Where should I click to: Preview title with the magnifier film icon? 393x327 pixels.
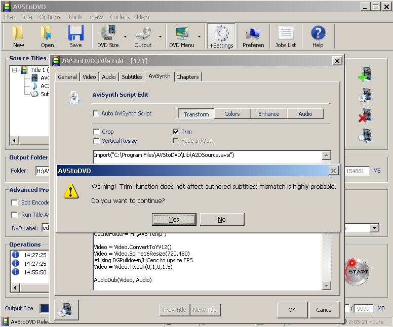(366, 135)
